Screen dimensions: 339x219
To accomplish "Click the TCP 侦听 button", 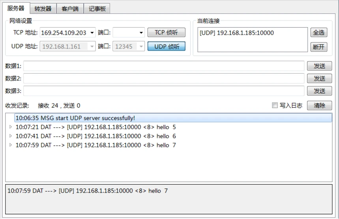I will click(x=167, y=33).
